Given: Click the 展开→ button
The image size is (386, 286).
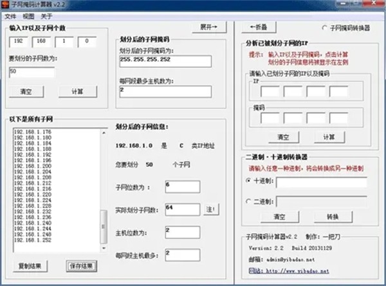Looking at the screenshot, I should pos(209,27).
